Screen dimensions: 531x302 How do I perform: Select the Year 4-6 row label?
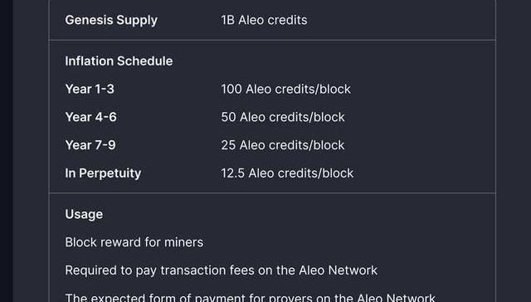coord(90,117)
